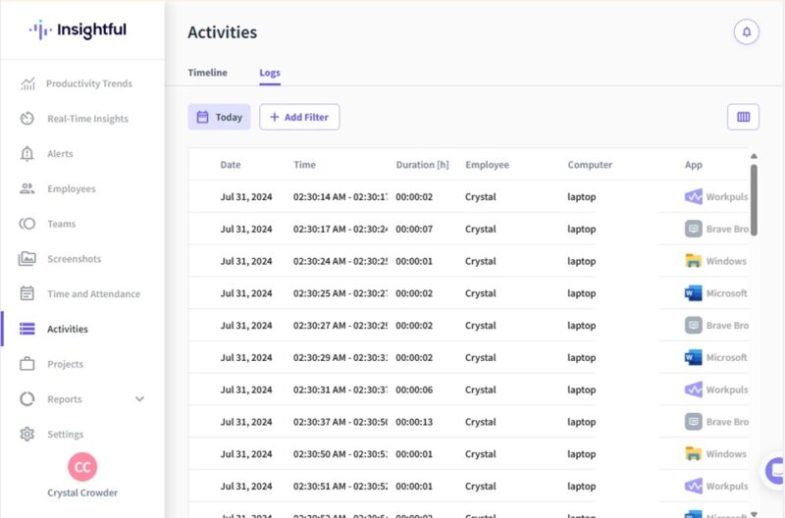Click Brave Browser icon in 02:30:27 AM row

click(x=694, y=326)
